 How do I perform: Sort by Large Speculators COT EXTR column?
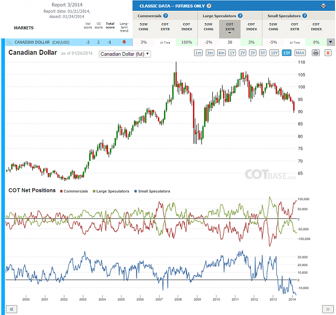click(x=230, y=28)
